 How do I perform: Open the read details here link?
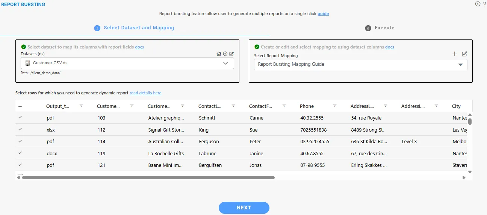tap(145, 93)
